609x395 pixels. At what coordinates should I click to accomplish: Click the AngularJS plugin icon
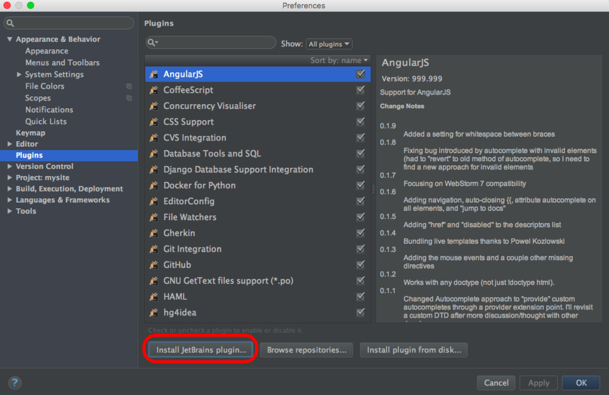pos(154,74)
